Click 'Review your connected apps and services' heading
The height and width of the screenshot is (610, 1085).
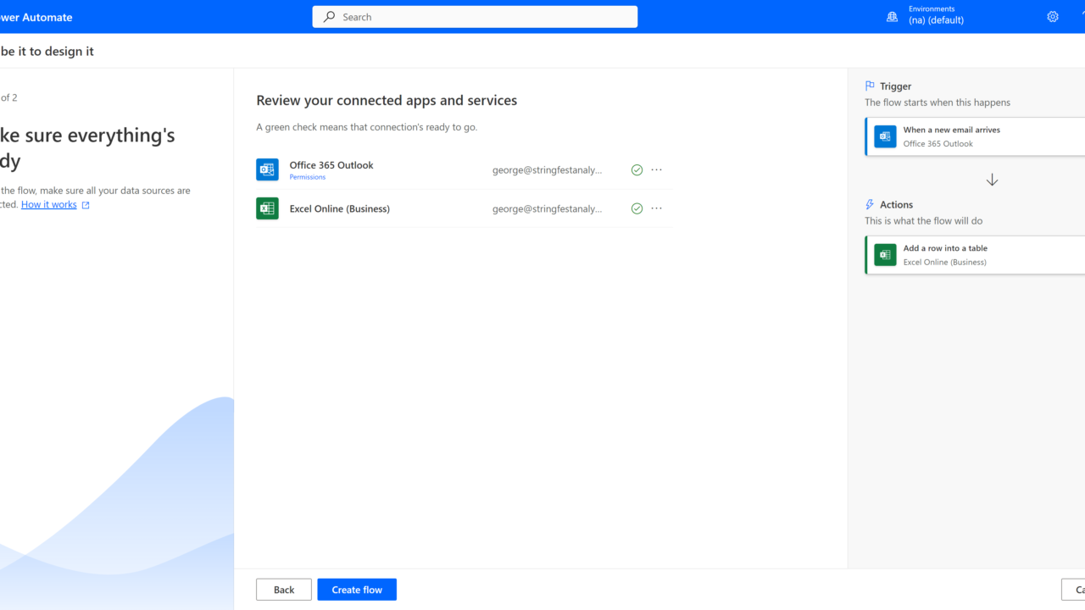[387, 101]
